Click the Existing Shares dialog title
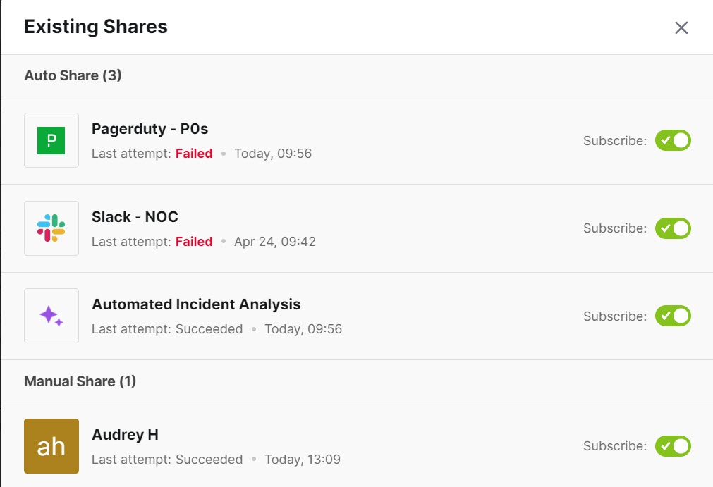The height and width of the screenshot is (487, 713). pos(95,27)
